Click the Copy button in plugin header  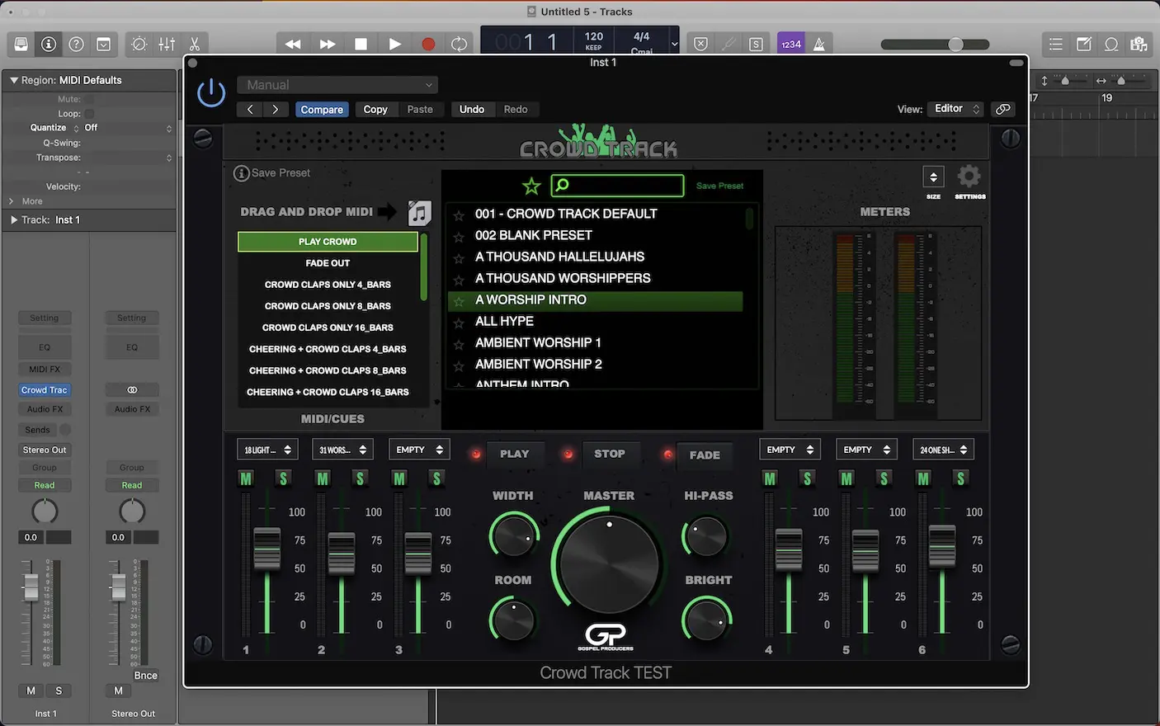point(375,109)
